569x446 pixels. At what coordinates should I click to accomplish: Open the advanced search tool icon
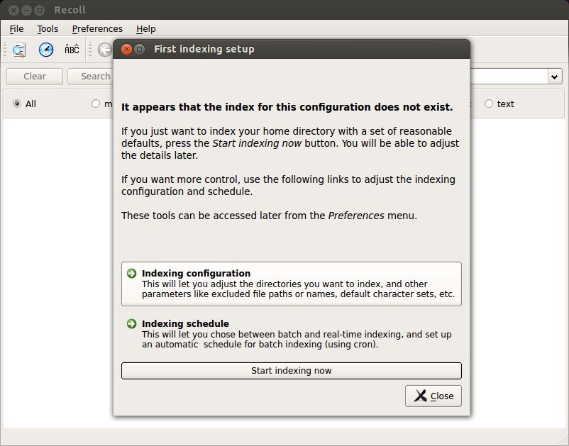19,50
